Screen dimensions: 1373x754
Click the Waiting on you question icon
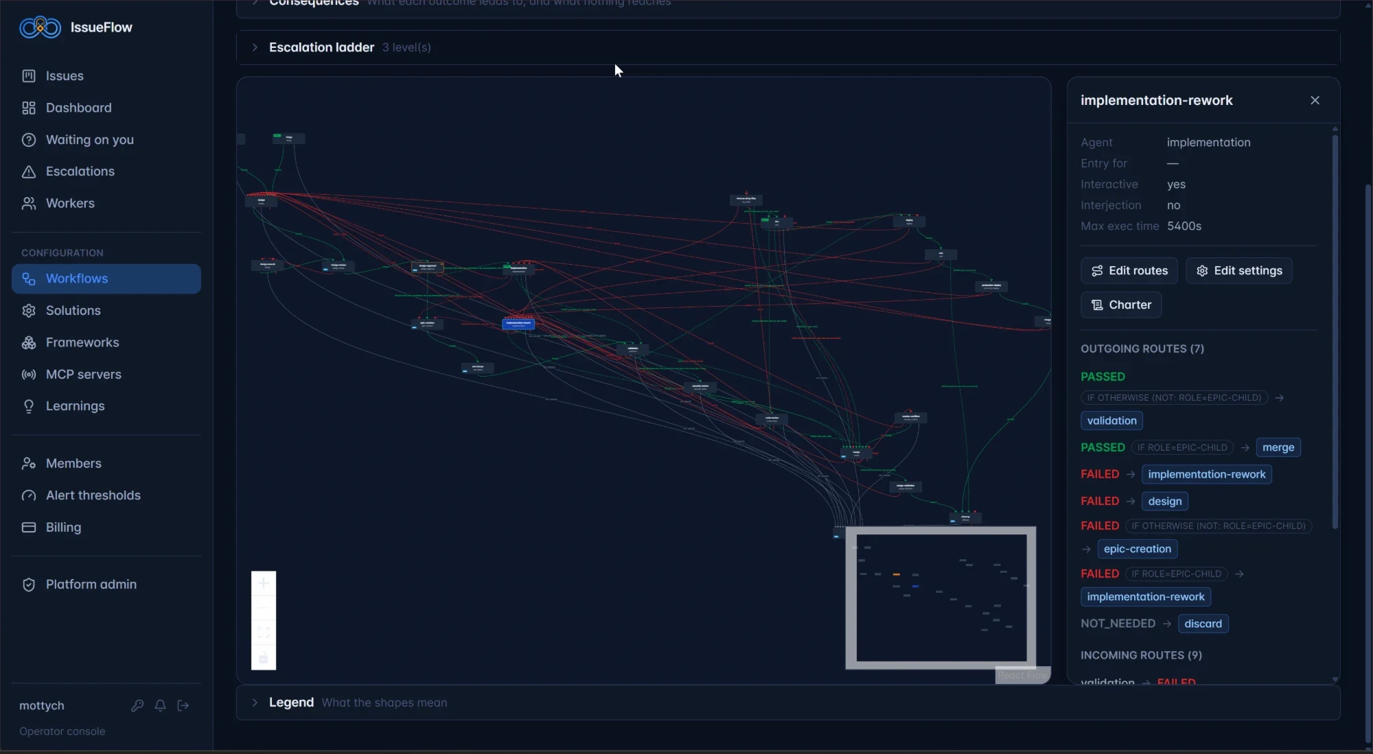(x=29, y=140)
